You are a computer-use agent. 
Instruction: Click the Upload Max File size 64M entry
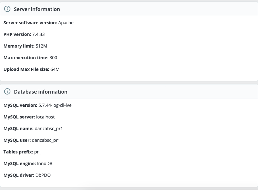[31, 69]
